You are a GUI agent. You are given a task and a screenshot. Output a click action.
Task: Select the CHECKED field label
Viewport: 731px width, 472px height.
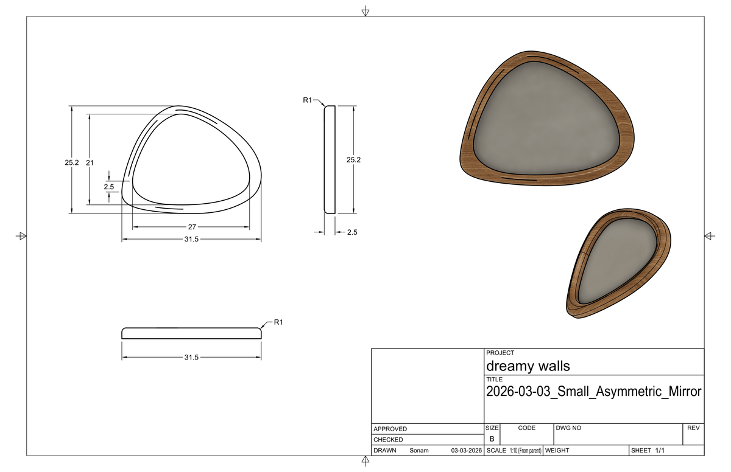click(x=388, y=439)
